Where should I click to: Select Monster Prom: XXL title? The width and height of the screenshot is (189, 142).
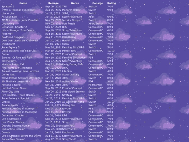coord(13,65)
